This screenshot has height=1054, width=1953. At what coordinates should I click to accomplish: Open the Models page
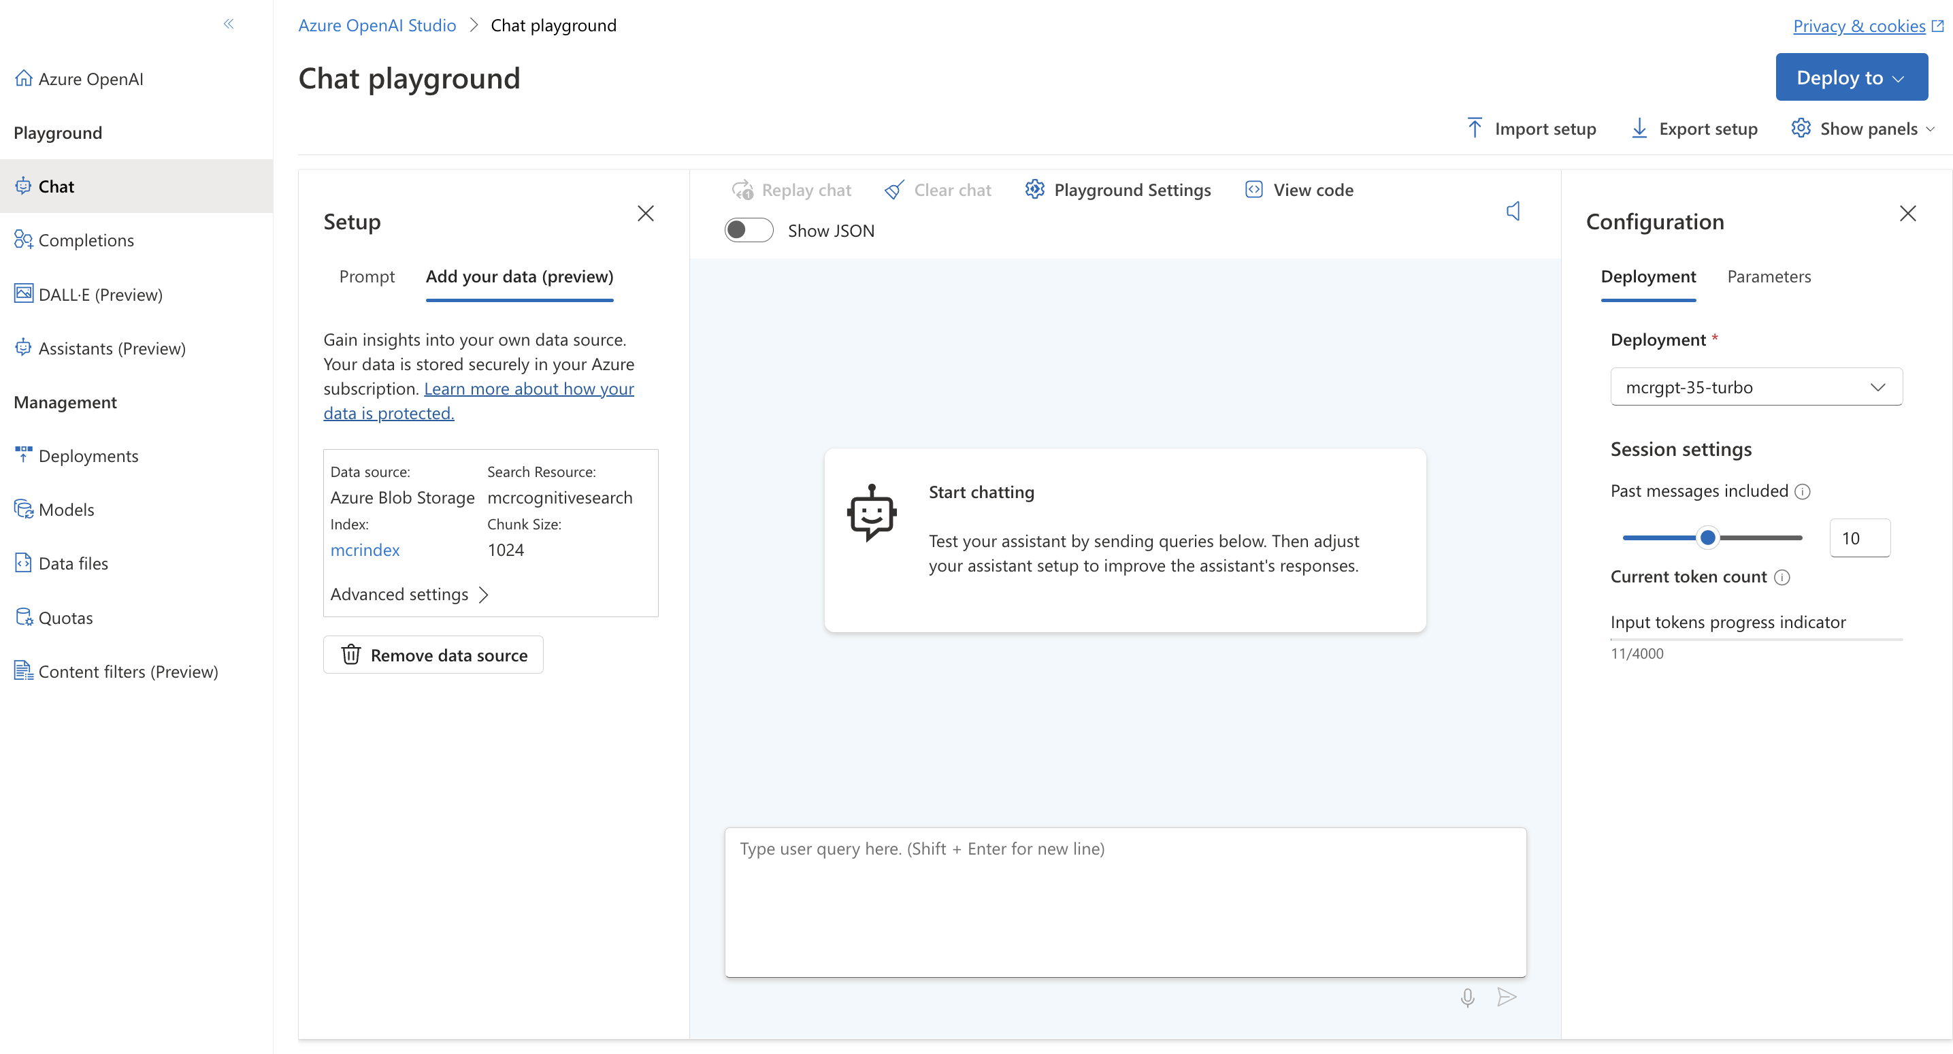54,510
